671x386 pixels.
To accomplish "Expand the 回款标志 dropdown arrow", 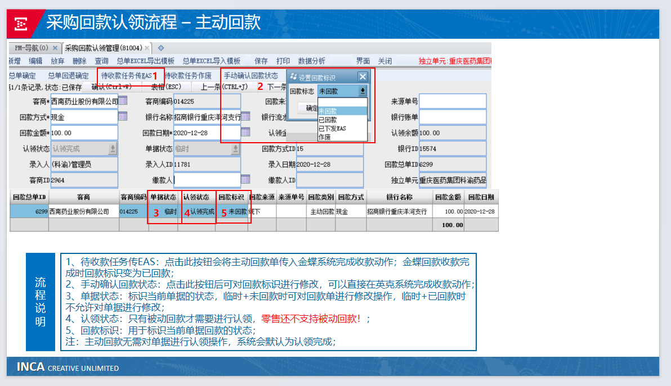I will [363, 91].
